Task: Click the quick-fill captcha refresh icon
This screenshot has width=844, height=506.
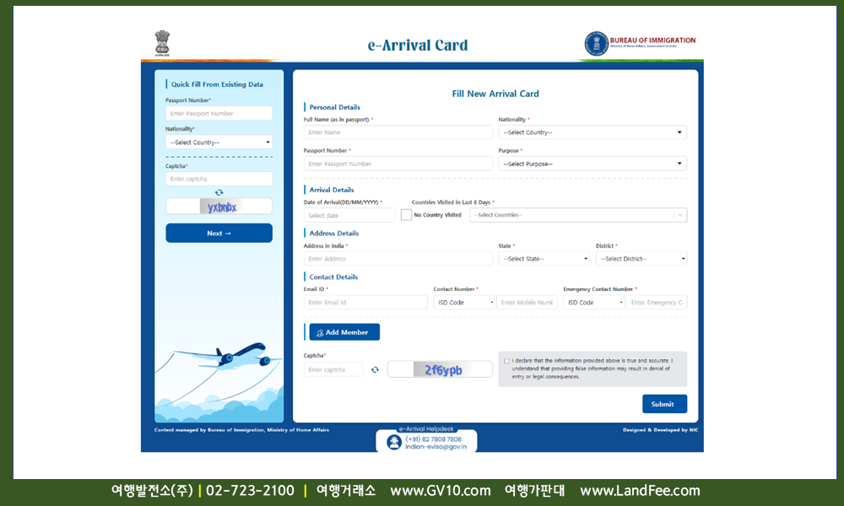Action: click(x=219, y=192)
